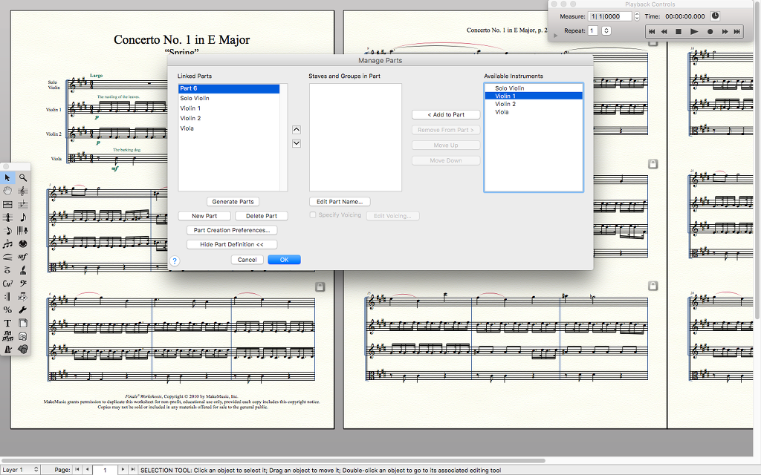Image resolution: width=761 pixels, height=475 pixels.
Task: Select the Time Signature tool
Action: click(x=7, y=217)
